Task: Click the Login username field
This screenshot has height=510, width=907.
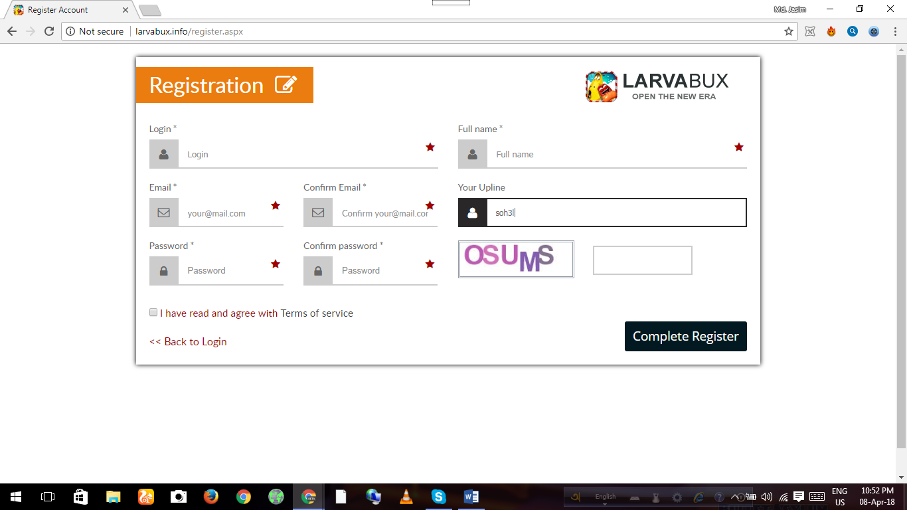Action: point(305,154)
